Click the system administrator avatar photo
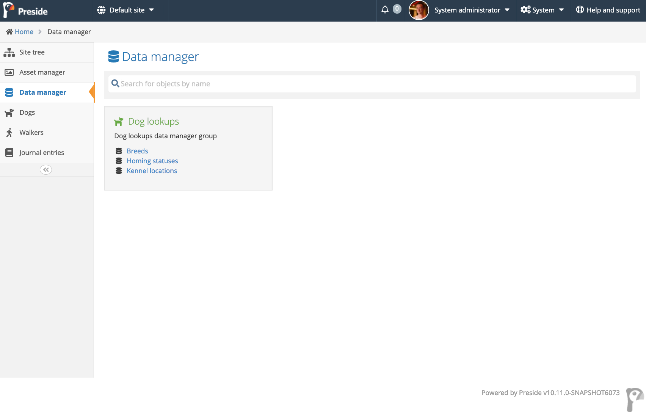 (x=419, y=10)
